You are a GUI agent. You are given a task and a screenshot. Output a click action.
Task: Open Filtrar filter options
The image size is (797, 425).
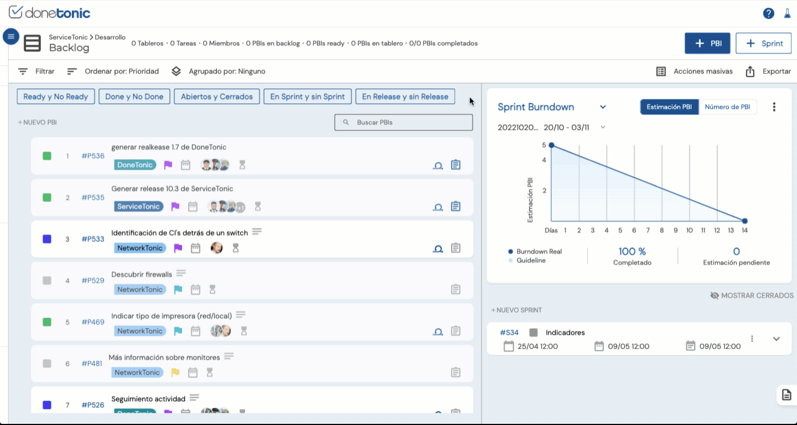37,71
